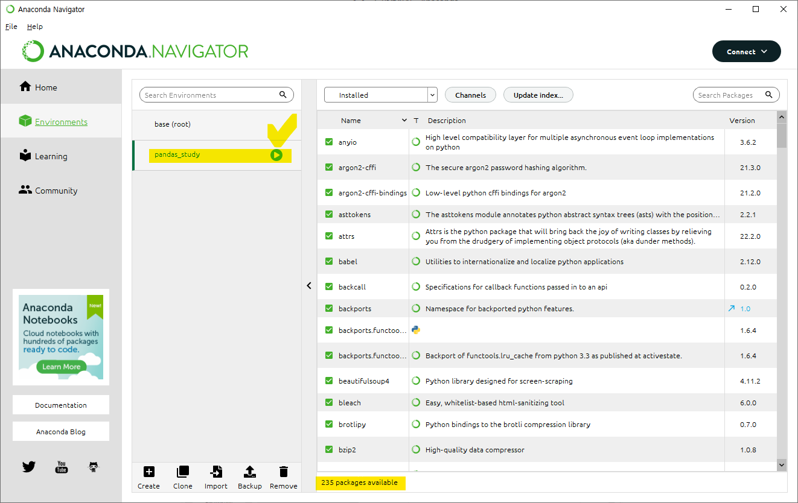Open the Help menu

[x=35, y=27]
